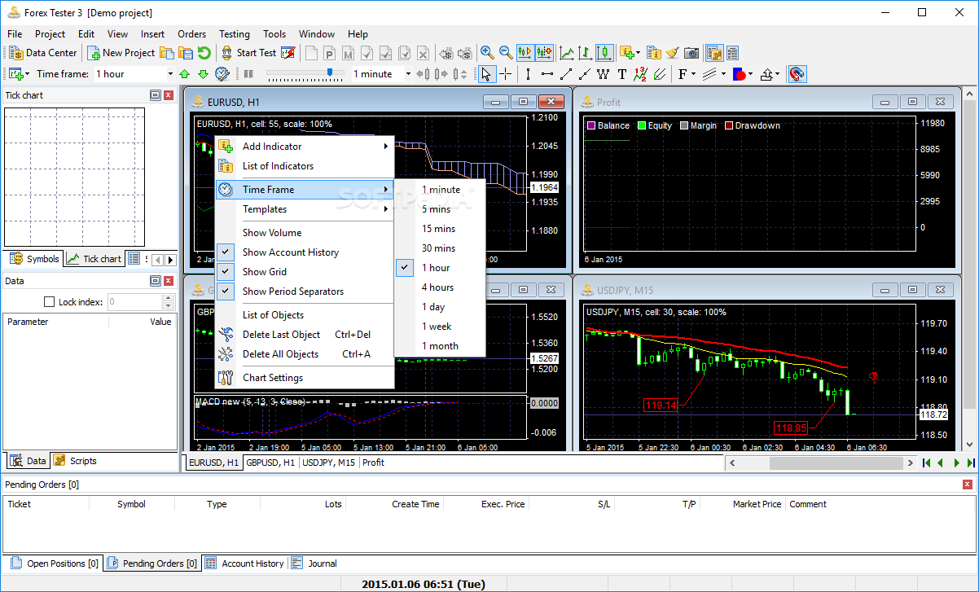Viewport: 979px width, 592px height.
Task: Click the pause testing icon
Action: click(248, 74)
